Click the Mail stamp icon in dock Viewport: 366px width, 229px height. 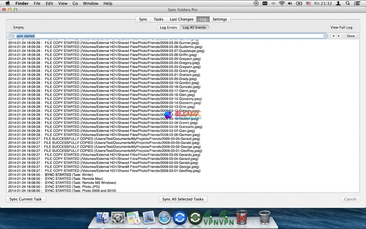[149, 218]
